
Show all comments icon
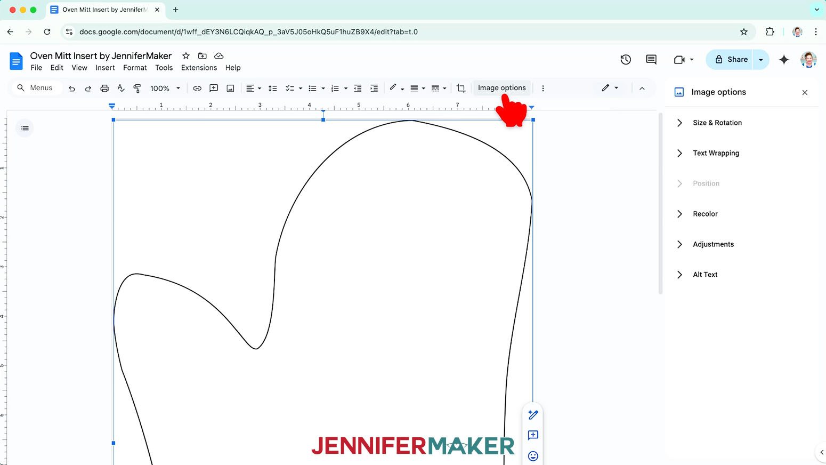[x=651, y=60]
